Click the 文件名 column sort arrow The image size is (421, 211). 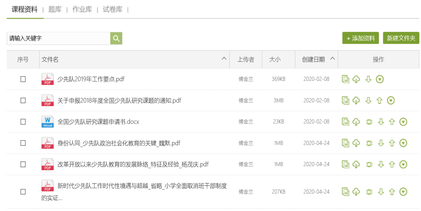[x=224, y=59]
